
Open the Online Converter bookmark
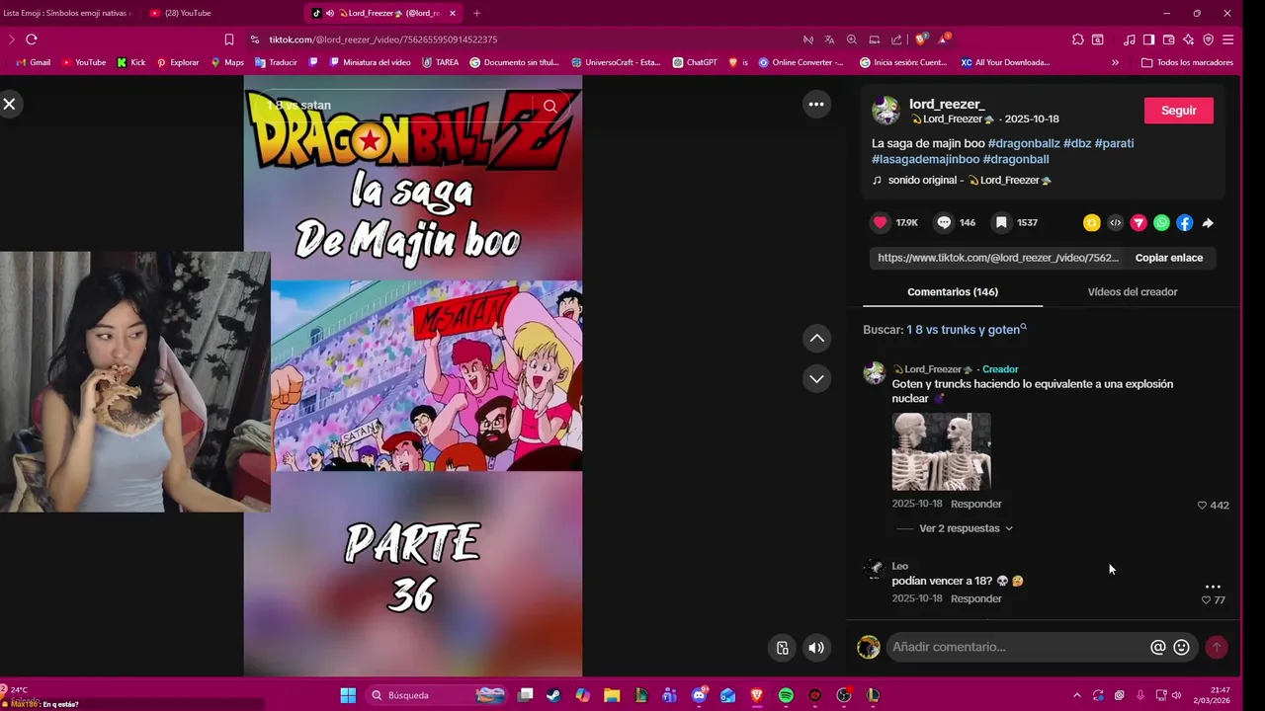(801, 62)
